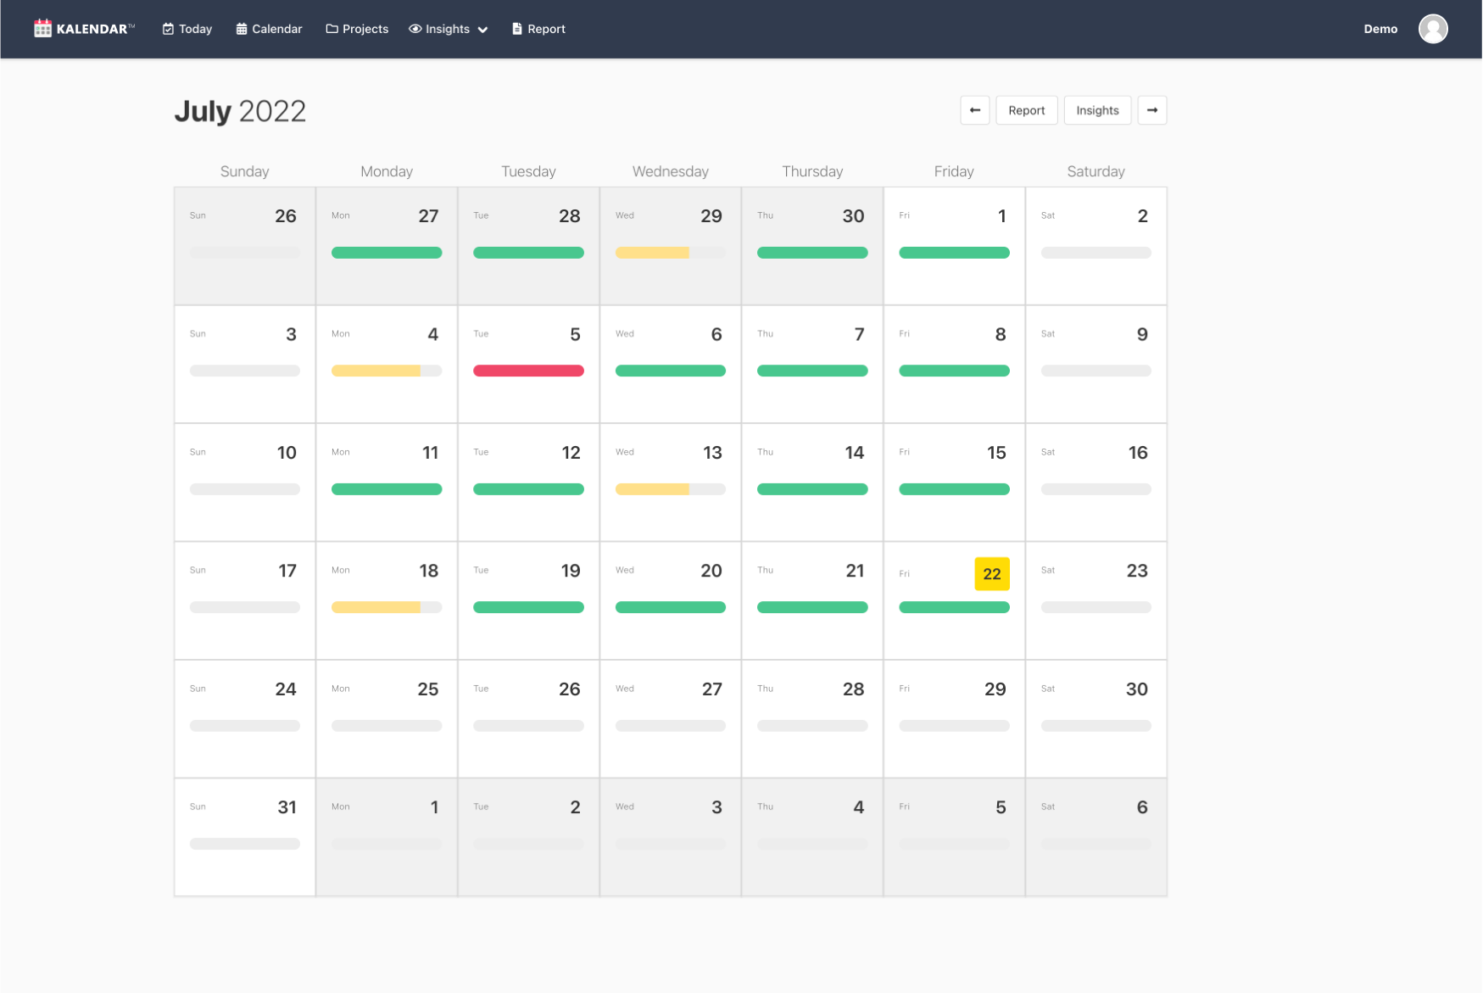Expand the Insights dropdown chevron

[483, 30]
